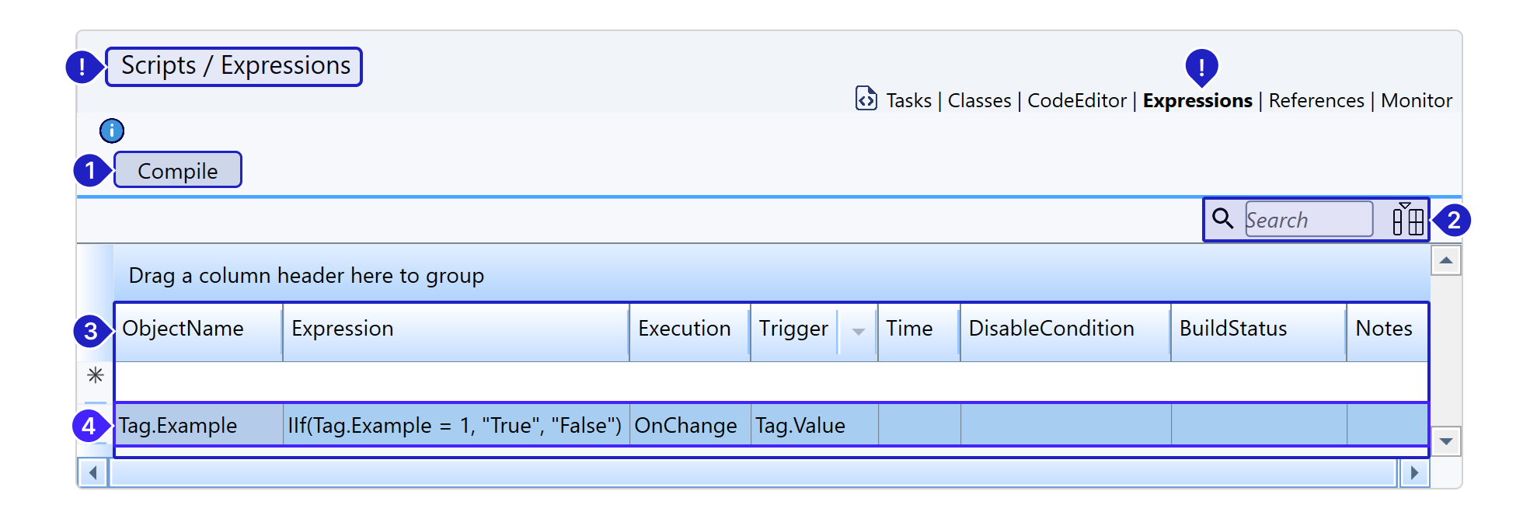The image size is (1537, 519).
Task: Switch to the Monitor tab
Action: coord(1416,101)
